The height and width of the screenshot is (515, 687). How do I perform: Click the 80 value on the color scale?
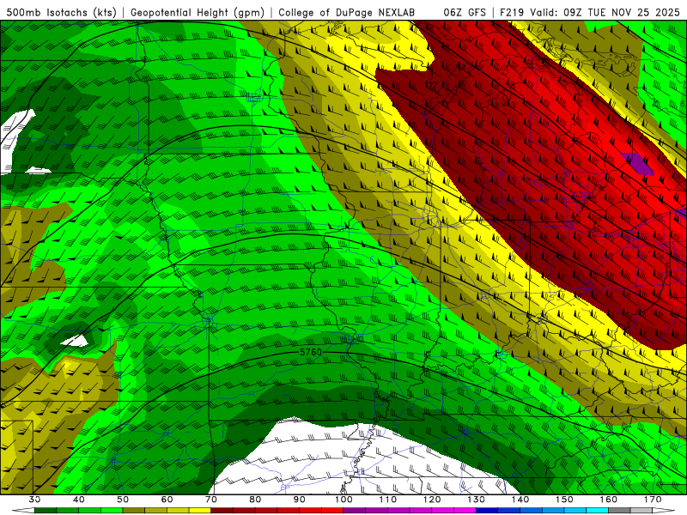[x=255, y=500]
